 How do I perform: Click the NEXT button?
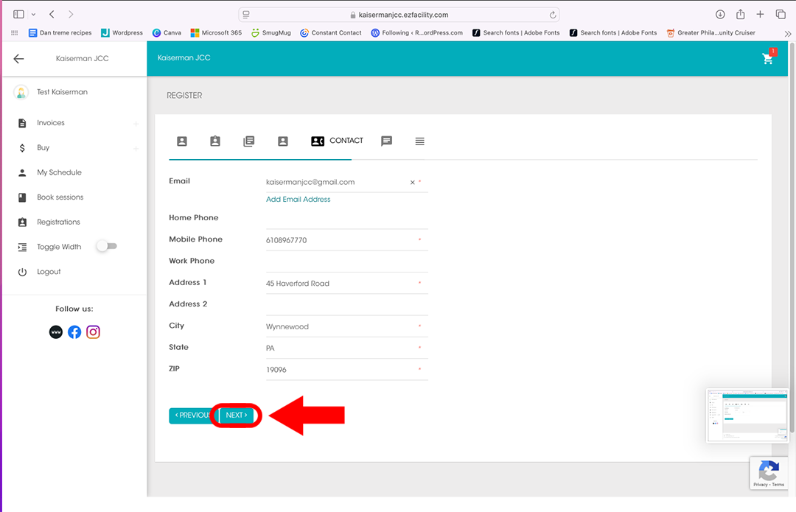point(237,415)
